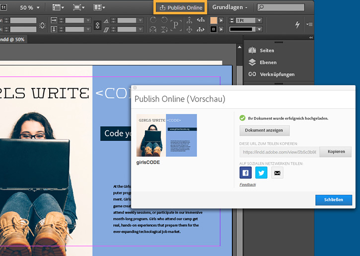Viewport: 360px width, 256px height.
Task: Click the shear angle icon
Action: (106, 30)
